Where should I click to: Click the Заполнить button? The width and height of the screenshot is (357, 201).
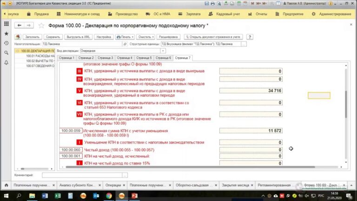(x=32, y=37)
